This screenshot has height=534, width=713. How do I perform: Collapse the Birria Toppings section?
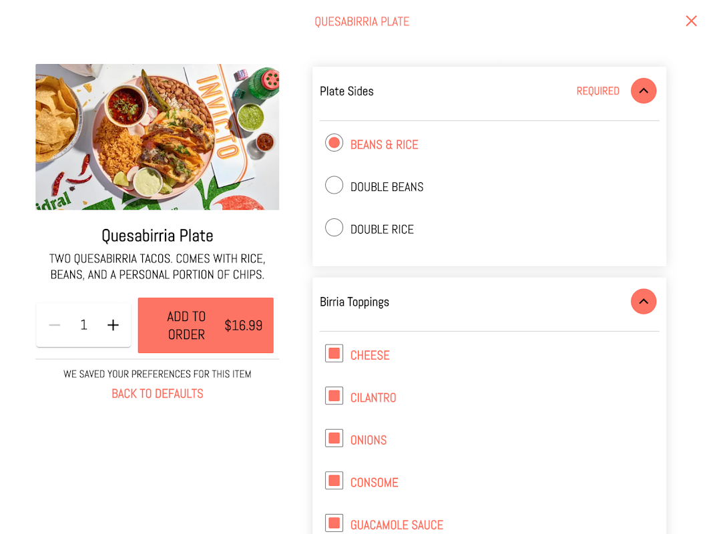pos(643,302)
